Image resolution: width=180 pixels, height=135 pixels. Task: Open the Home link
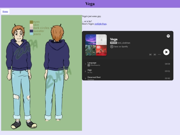coord(5,11)
